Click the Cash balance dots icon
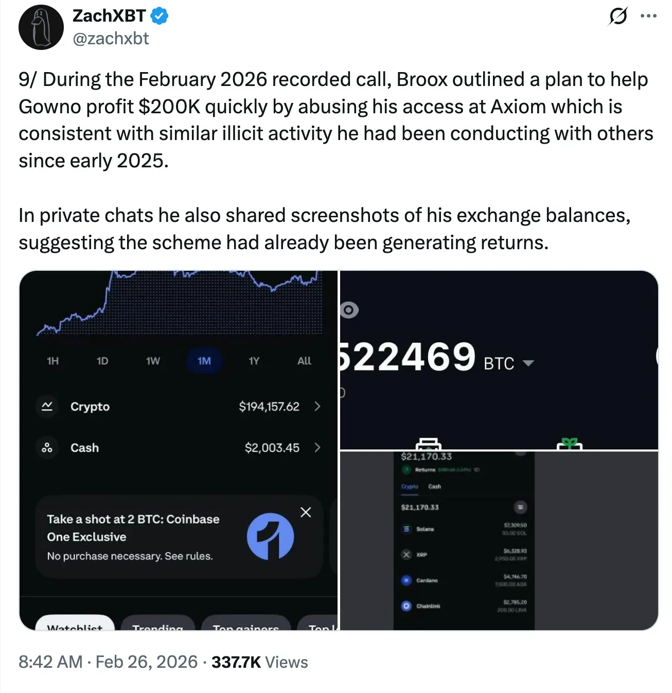Image resolution: width=672 pixels, height=693 pixels. (x=47, y=447)
